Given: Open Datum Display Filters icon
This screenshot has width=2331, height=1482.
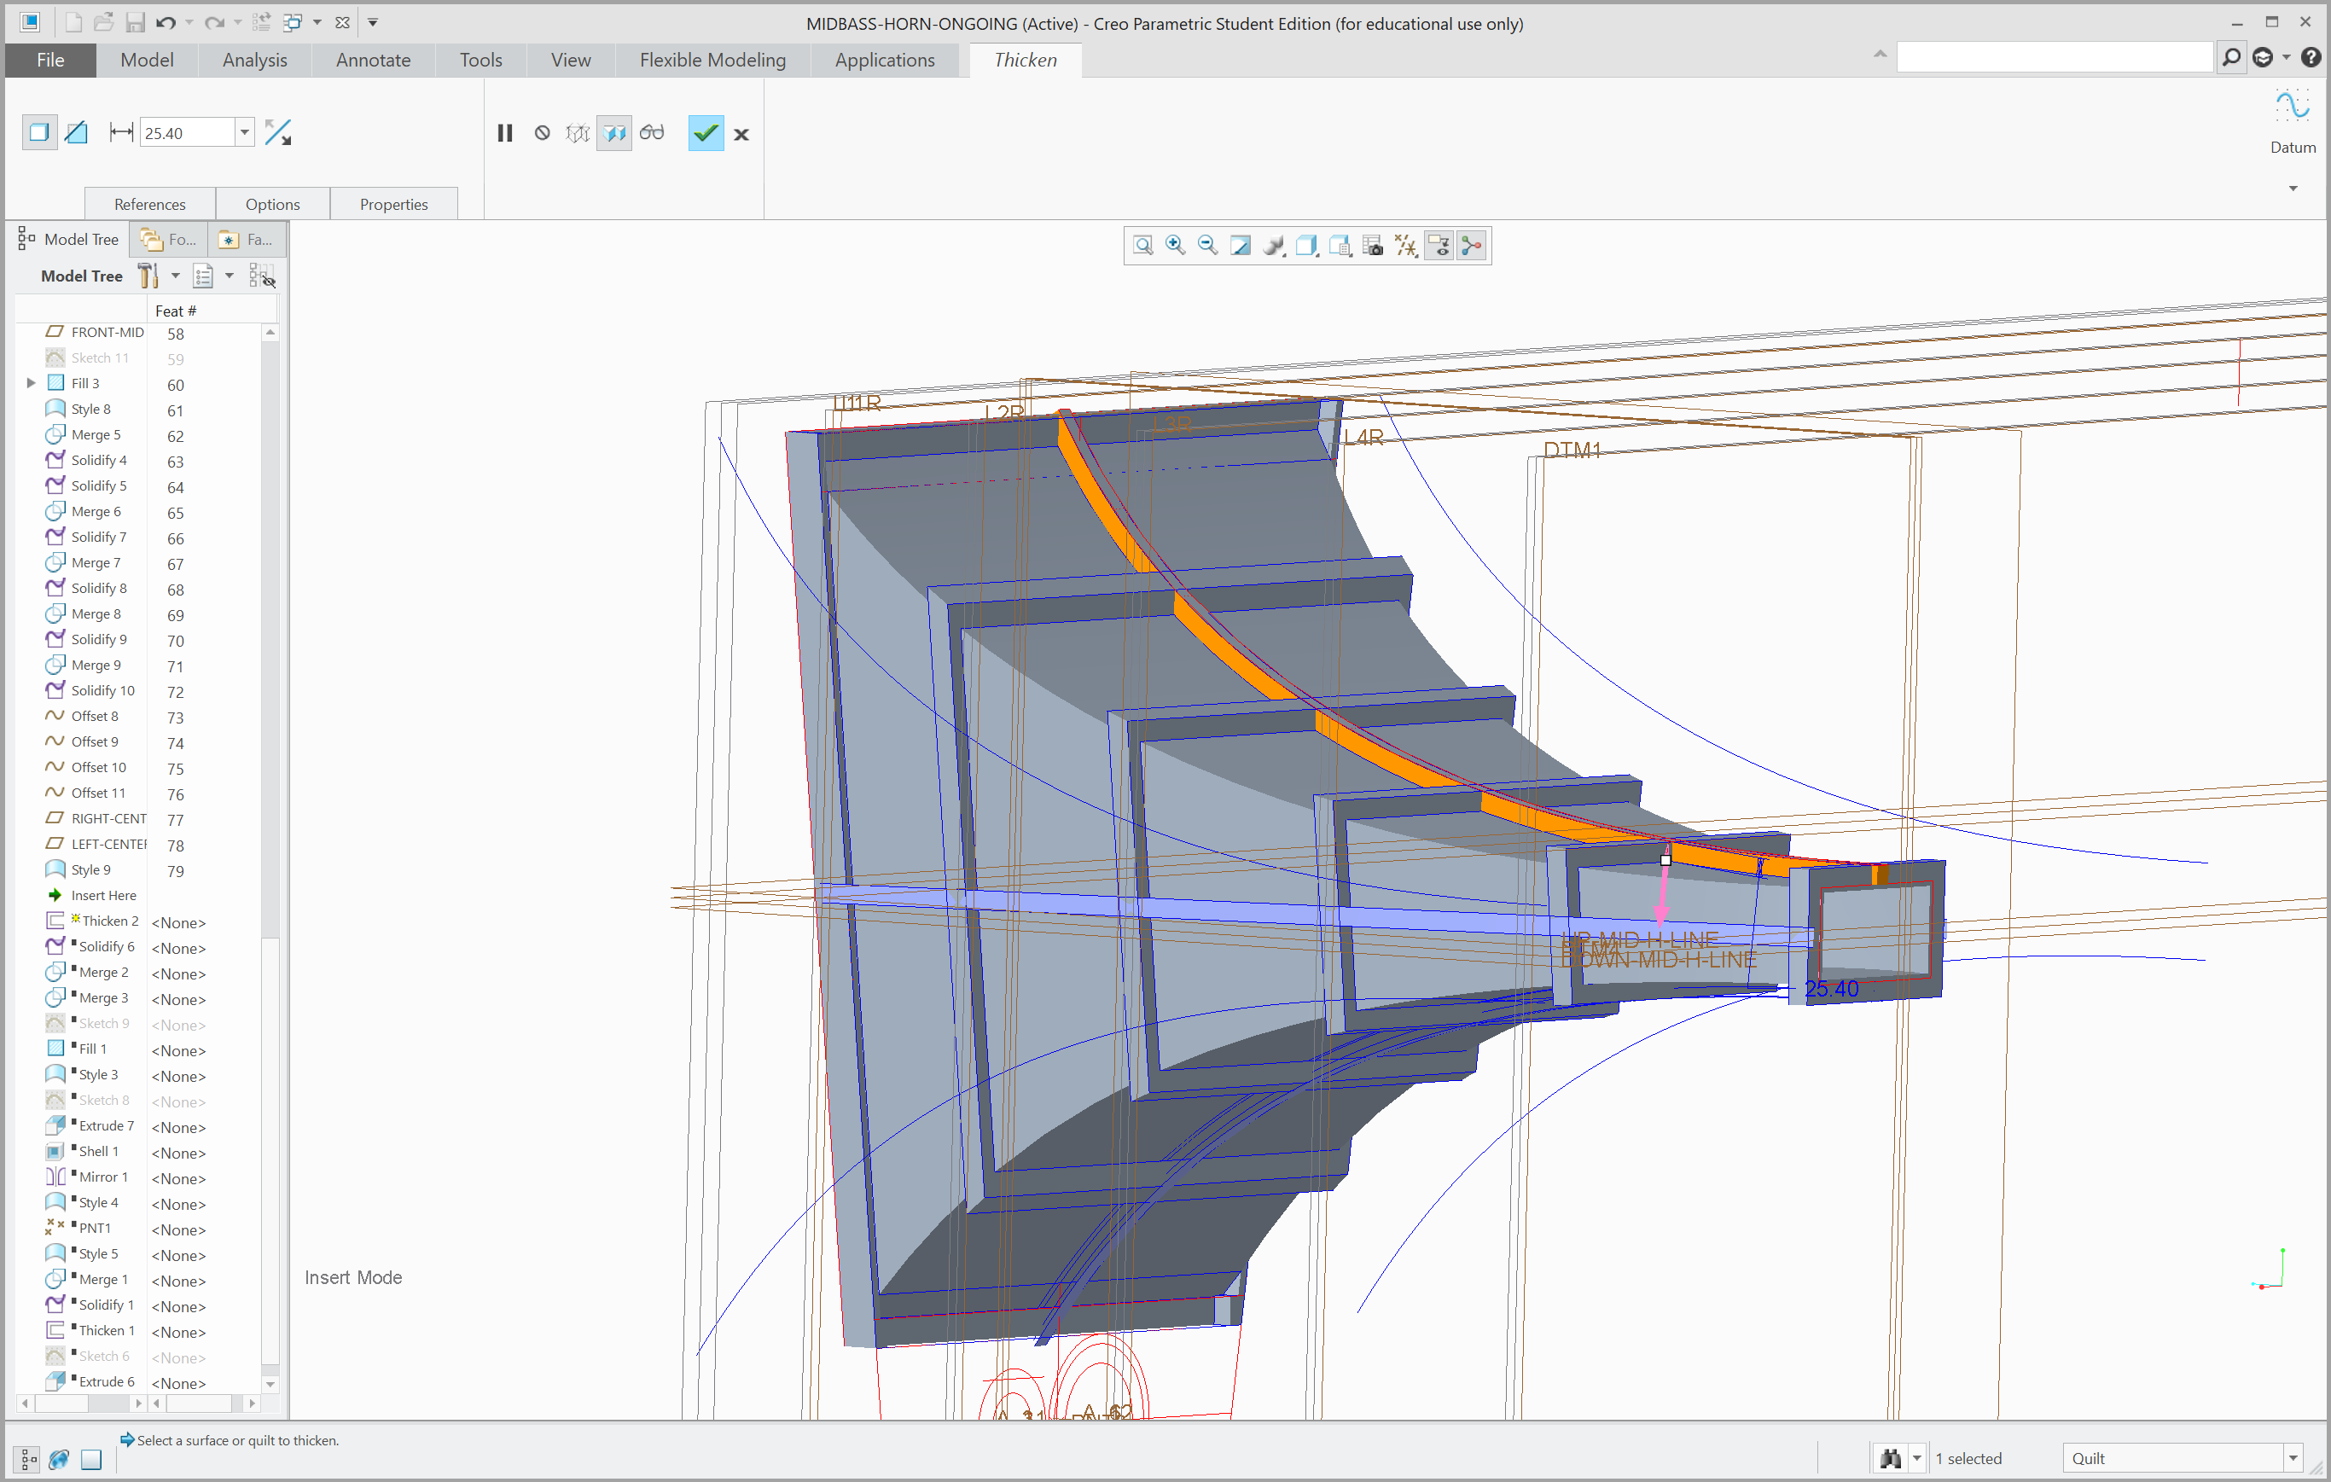Looking at the screenshot, I should click(1407, 246).
